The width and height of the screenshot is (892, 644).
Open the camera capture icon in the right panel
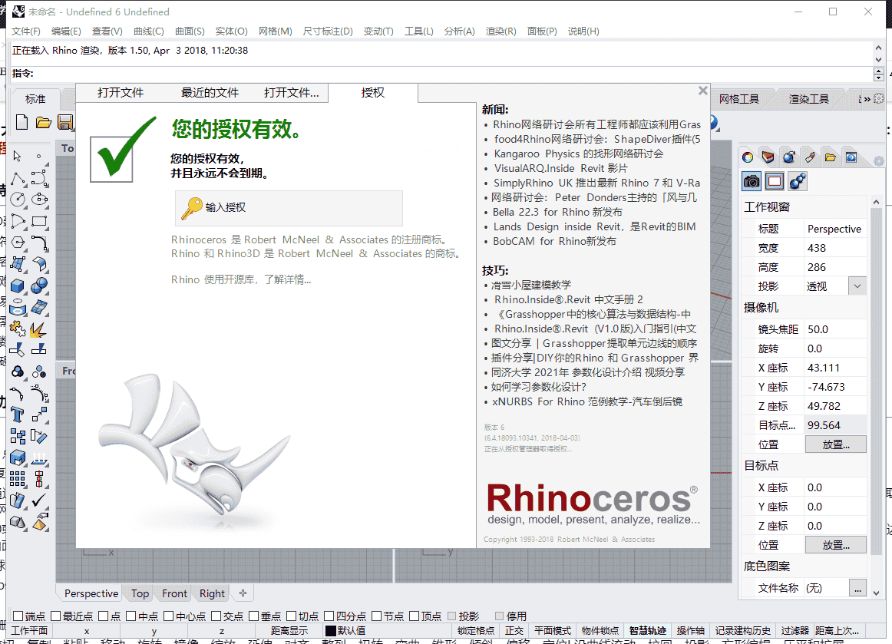click(750, 181)
